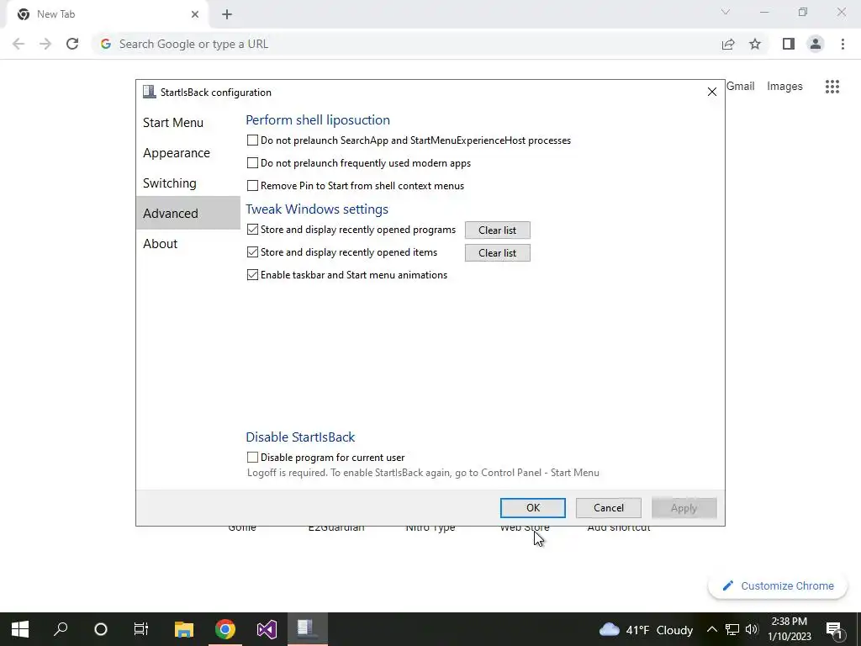
Task: Click OK in StartIsBack configuration
Action: 532,508
